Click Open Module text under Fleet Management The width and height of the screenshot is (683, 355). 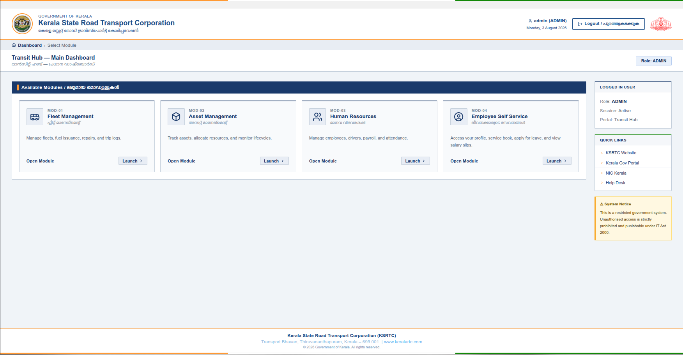pos(40,161)
